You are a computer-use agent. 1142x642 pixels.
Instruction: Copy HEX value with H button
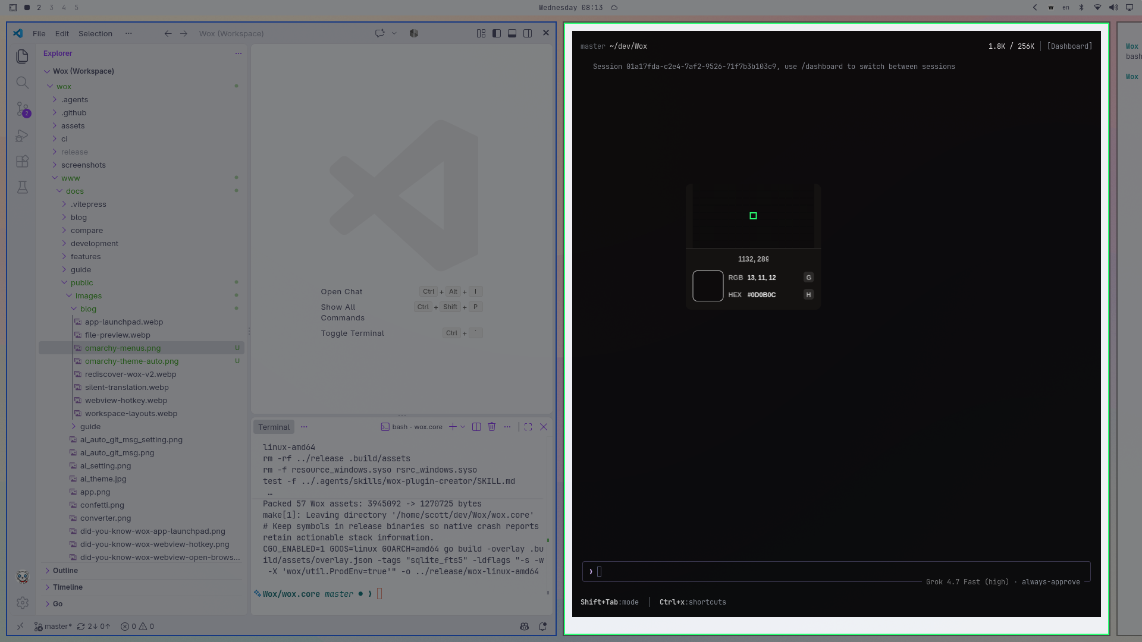point(808,295)
